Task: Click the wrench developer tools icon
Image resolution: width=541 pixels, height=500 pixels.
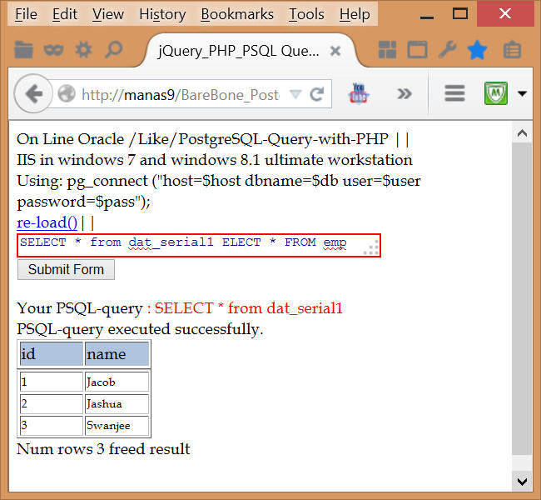Action: pyautogui.click(x=447, y=50)
